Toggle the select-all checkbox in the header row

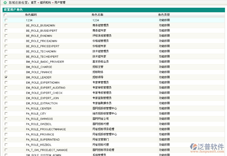5,15
